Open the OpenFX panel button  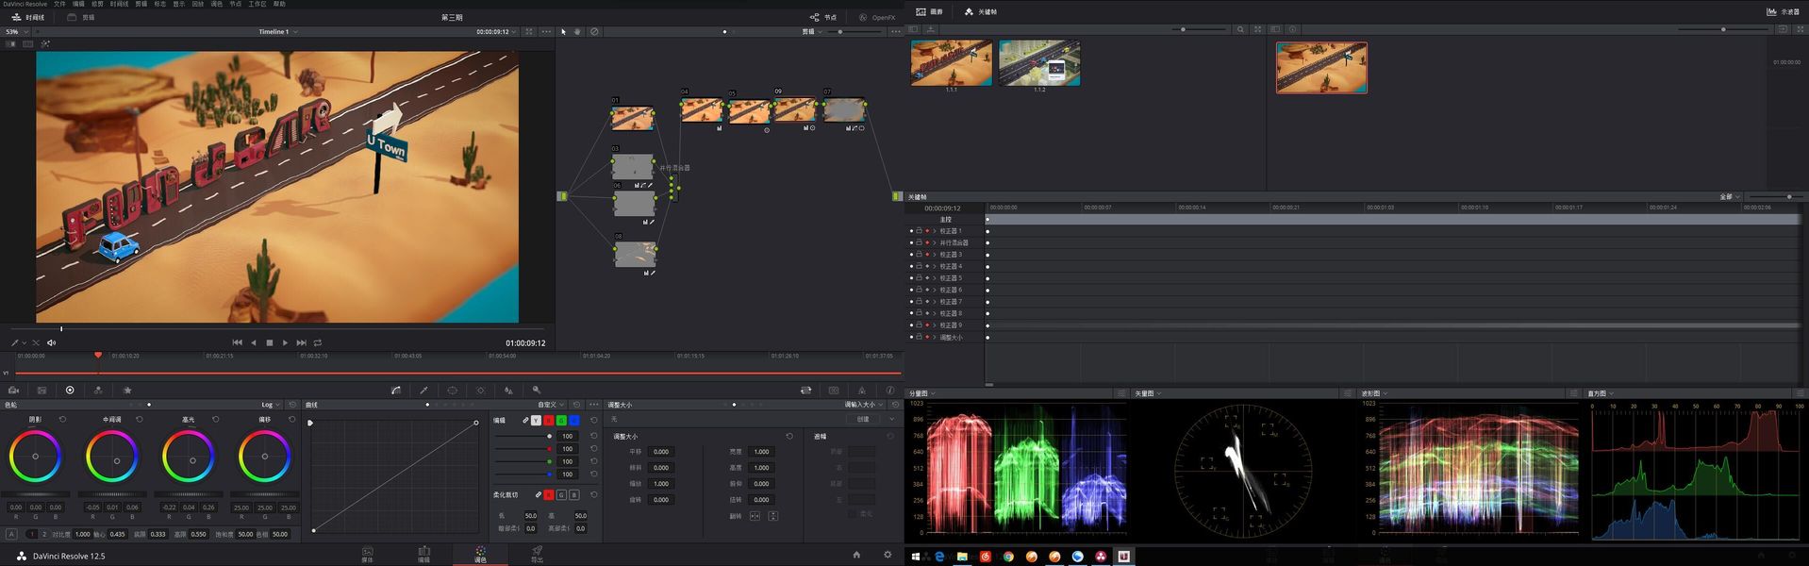click(x=877, y=17)
